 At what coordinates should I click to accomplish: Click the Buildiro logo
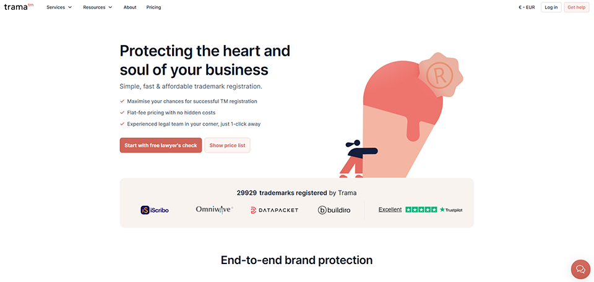(x=334, y=210)
